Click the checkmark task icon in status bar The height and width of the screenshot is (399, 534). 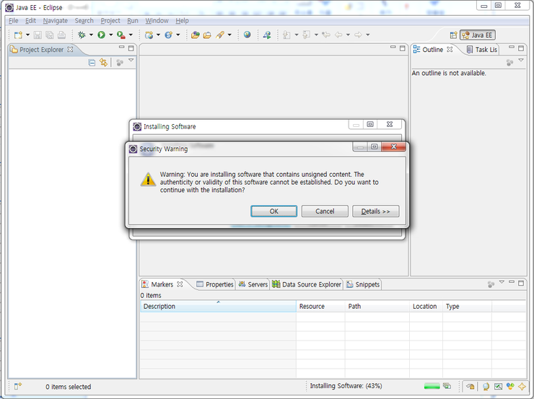point(498,387)
